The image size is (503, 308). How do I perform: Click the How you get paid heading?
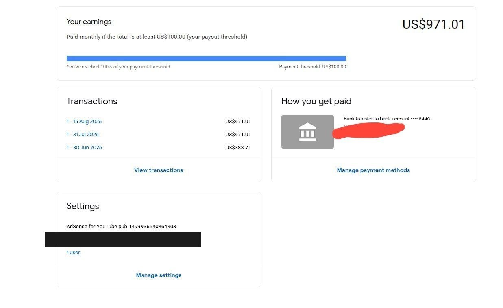[x=316, y=101]
